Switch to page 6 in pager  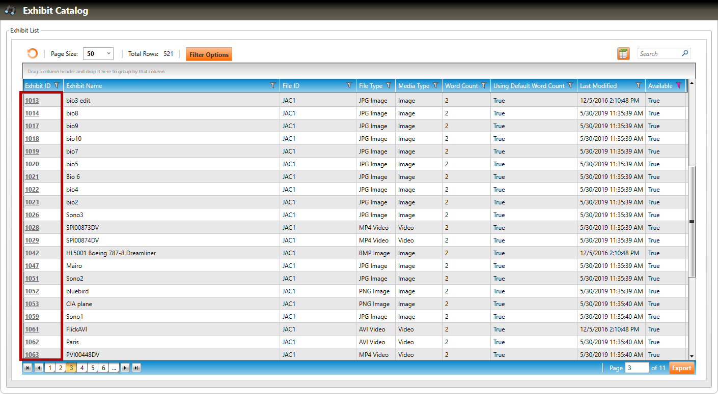pos(103,368)
